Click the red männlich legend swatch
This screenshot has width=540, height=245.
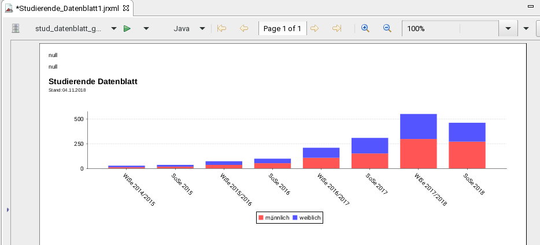[261, 218]
